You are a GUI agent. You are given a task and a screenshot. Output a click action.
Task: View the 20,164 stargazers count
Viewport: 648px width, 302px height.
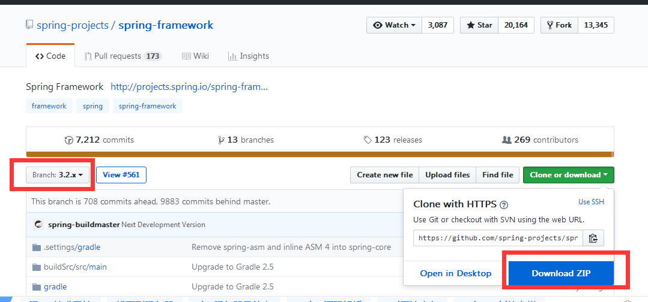tap(516, 25)
